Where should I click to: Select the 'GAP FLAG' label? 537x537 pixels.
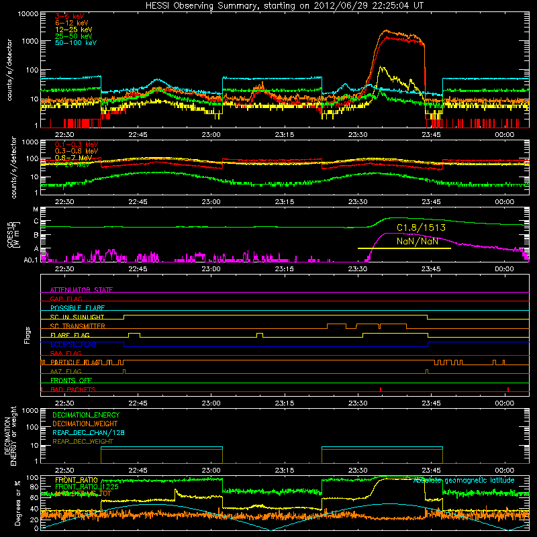[66, 299]
